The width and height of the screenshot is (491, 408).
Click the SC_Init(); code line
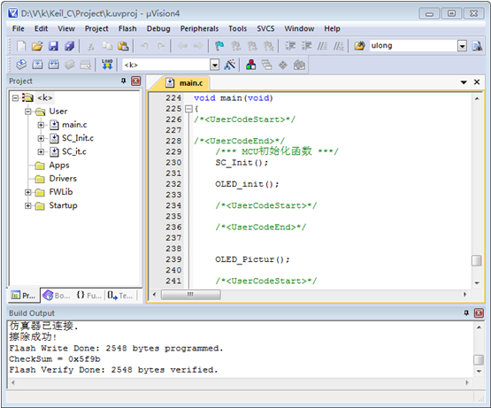[x=242, y=163]
